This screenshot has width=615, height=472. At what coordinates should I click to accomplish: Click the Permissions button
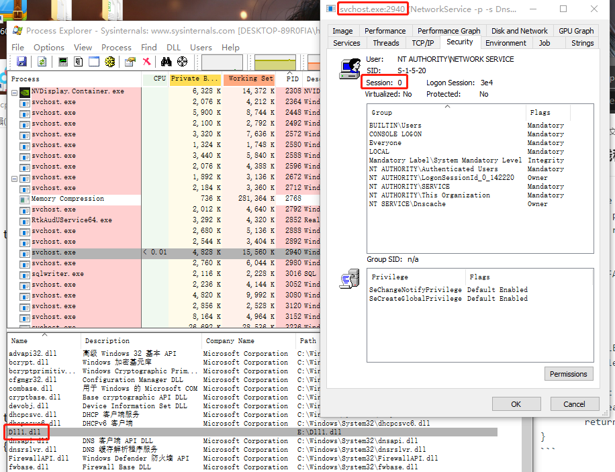568,374
